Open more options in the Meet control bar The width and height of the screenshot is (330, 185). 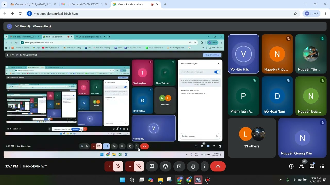205,166
